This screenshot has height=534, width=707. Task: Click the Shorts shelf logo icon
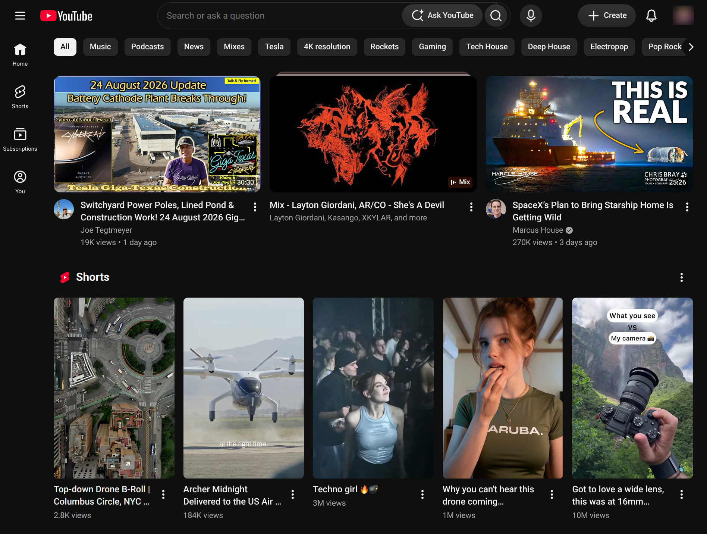tap(65, 277)
